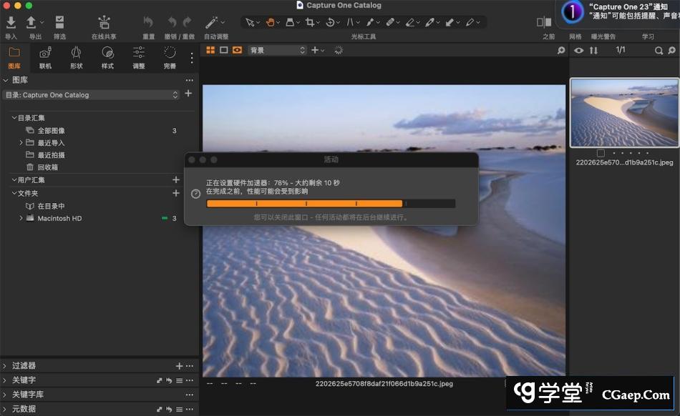
Task: Click the Import (导入) toolbar icon
Action: 11,23
